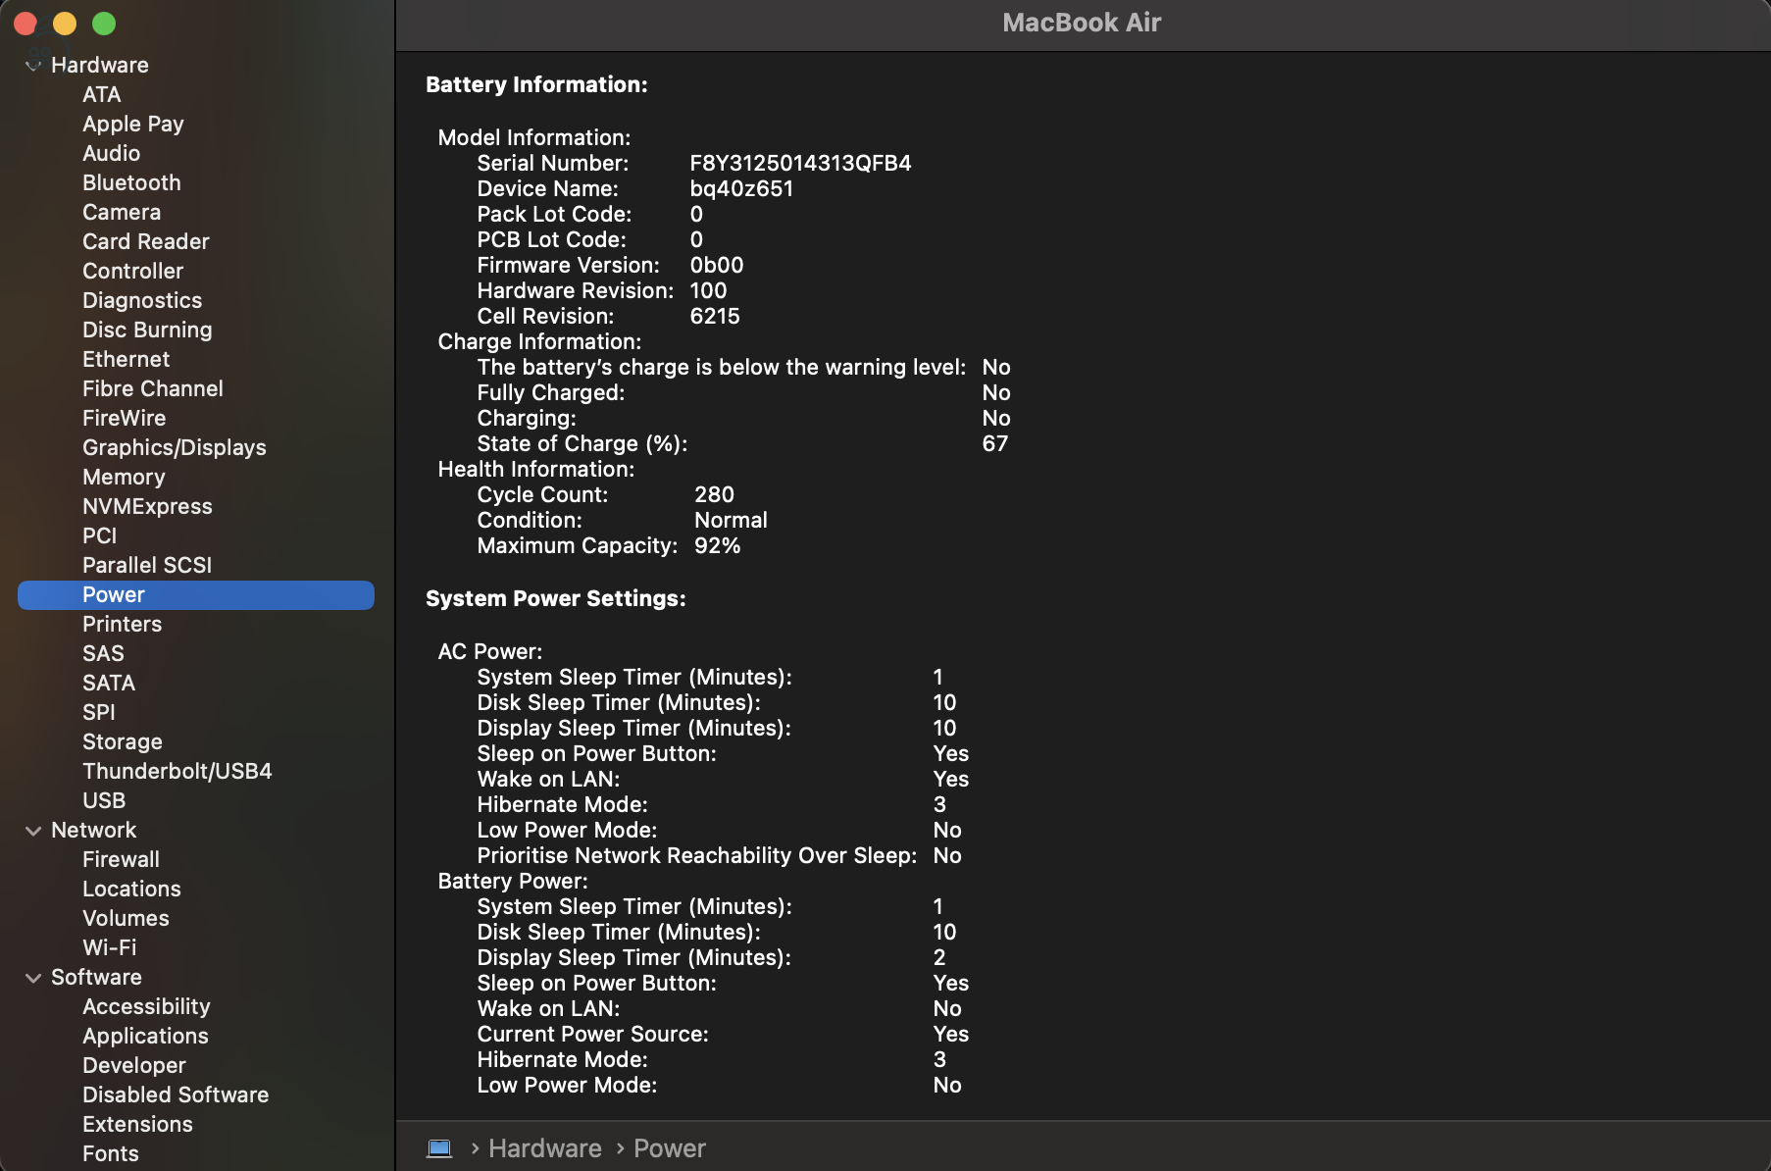Open Diagnostics in the sidebar

pos(142,301)
